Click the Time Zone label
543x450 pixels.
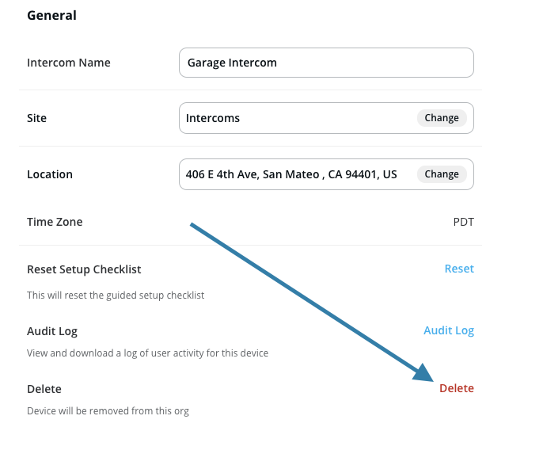tap(55, 222)
